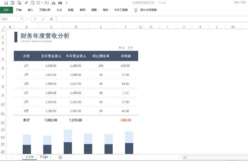
Task: Click the lightbulb icon beside 操作说明搜索
Action: 136,10
